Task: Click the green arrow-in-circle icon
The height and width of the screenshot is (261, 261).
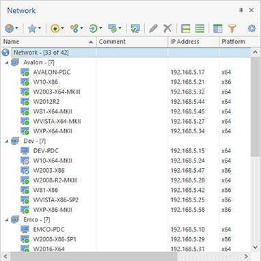Action: (93, 29)
